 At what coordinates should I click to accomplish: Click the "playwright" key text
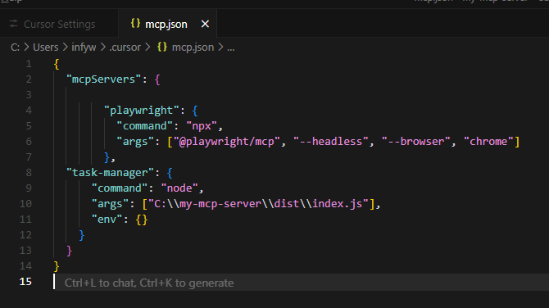(142, 111)
